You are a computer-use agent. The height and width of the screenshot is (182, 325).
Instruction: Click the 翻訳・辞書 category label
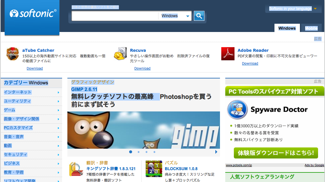(97, 163)
